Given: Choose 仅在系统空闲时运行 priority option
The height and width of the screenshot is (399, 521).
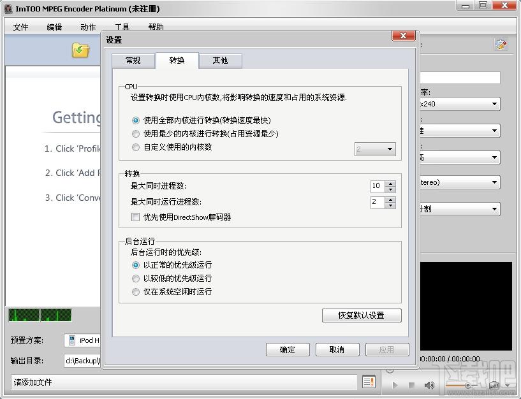Looking at the screenshot, I should coord(136,292).
